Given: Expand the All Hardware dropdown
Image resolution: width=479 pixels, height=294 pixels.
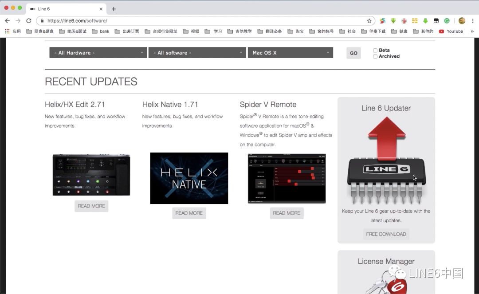Looking at the screenshot, I should (98, 52).
